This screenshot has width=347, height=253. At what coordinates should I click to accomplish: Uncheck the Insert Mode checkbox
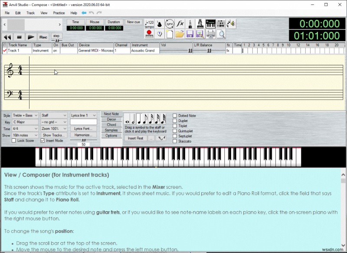click(x=43, y=141)
